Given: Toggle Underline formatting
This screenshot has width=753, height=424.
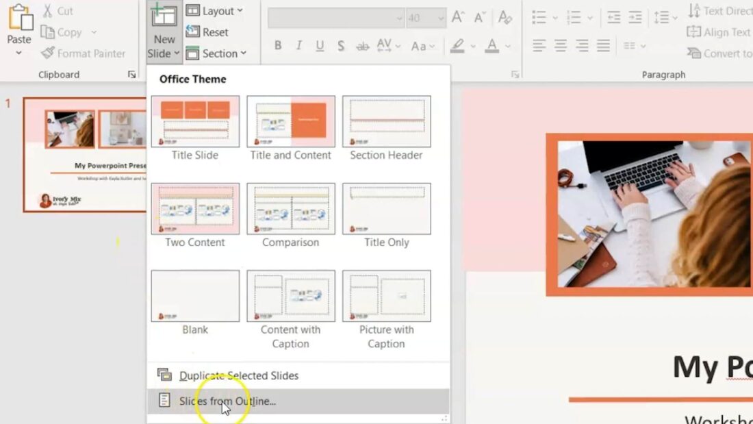Looking at the screenshot, I should click(x=319, y=45).
